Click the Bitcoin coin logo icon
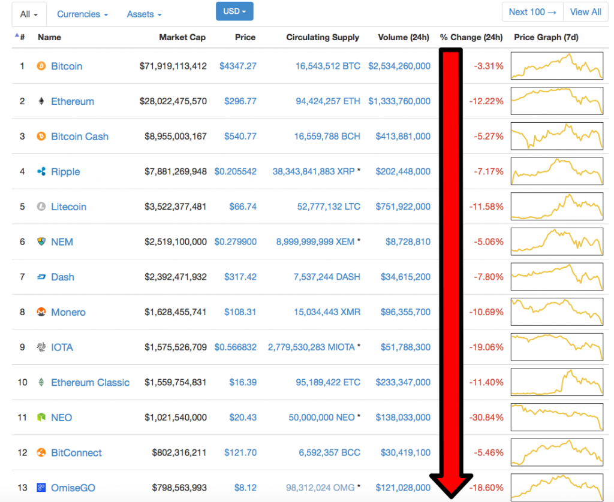The image size is (614, 502). pyautogui.click(x=41, y=66)
